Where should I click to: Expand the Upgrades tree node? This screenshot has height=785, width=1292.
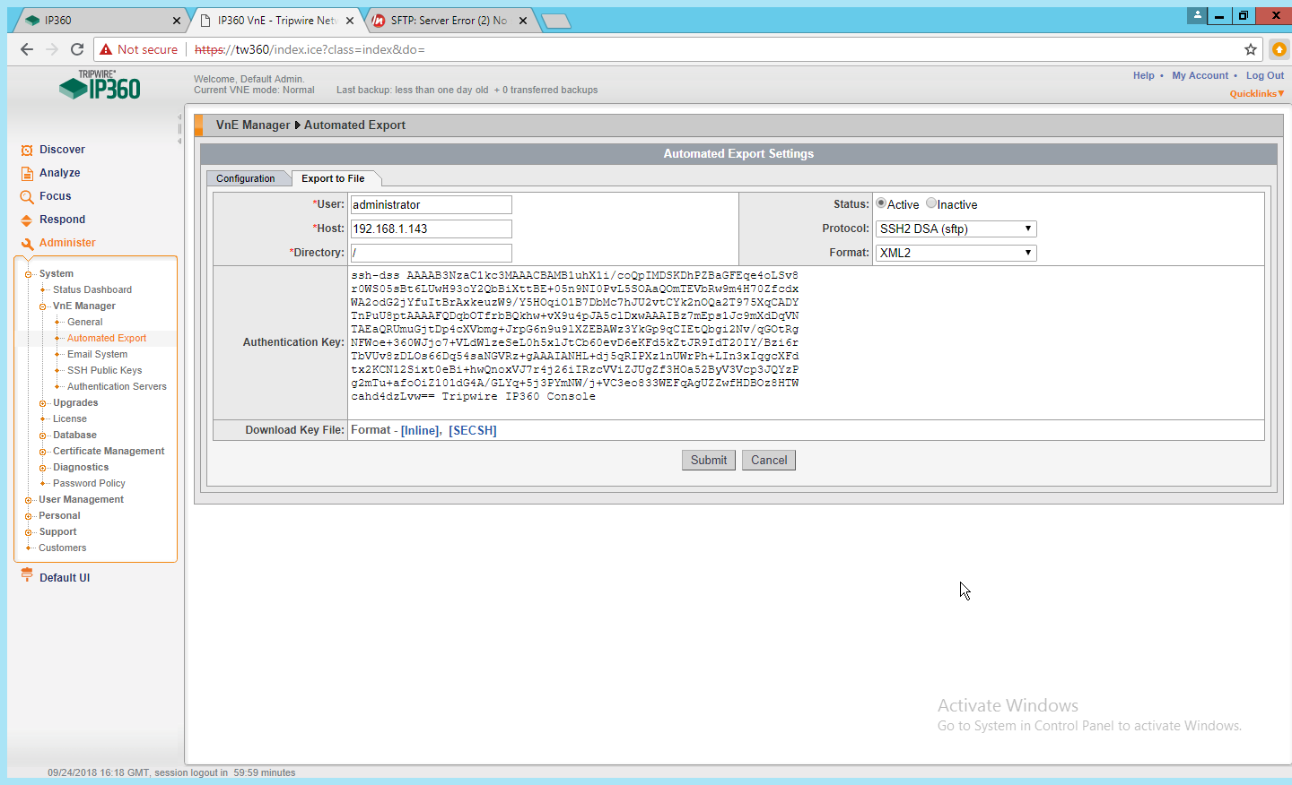[43, 403]
